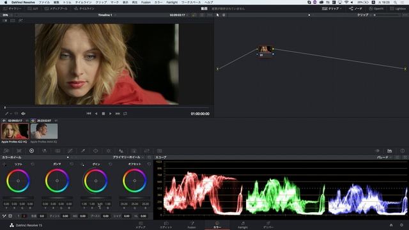Open viewer options three-dot menu
This screenshot has width=409, height=230.
click(210, 15)
